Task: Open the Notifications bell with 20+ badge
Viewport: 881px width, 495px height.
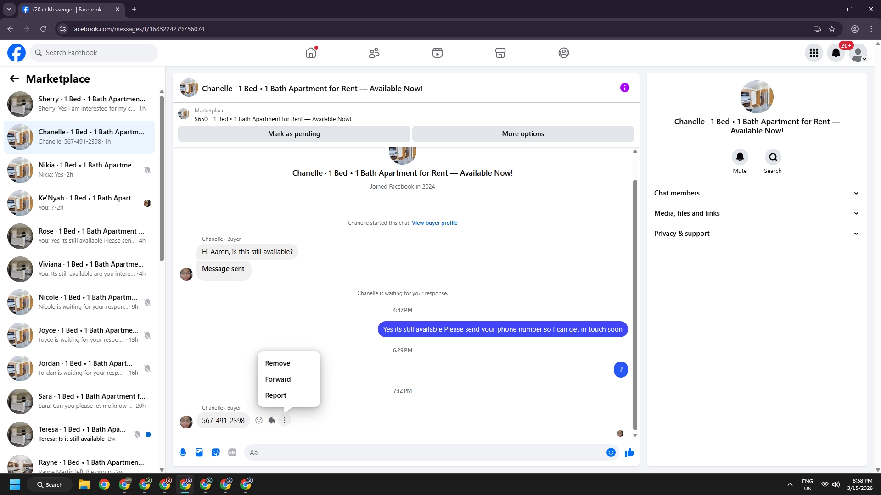Action: point(836,53)
